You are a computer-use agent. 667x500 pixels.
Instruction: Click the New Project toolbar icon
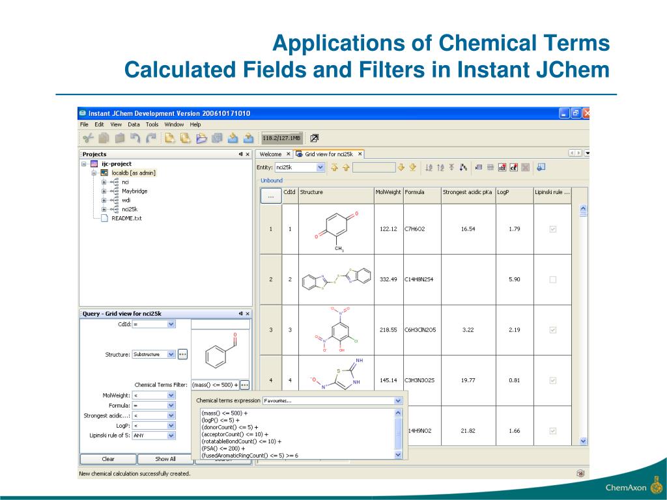(x=186, y=138)
